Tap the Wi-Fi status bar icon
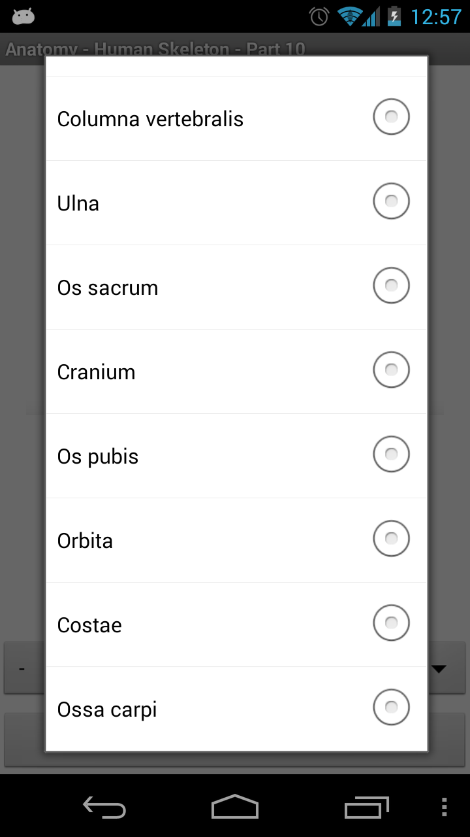 click(351, 16)
